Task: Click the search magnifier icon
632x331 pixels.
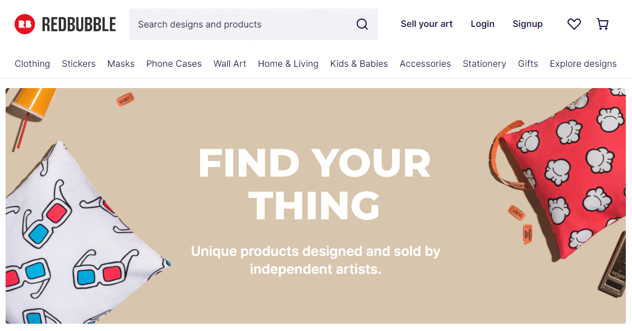Action: (x=362, y=24)
